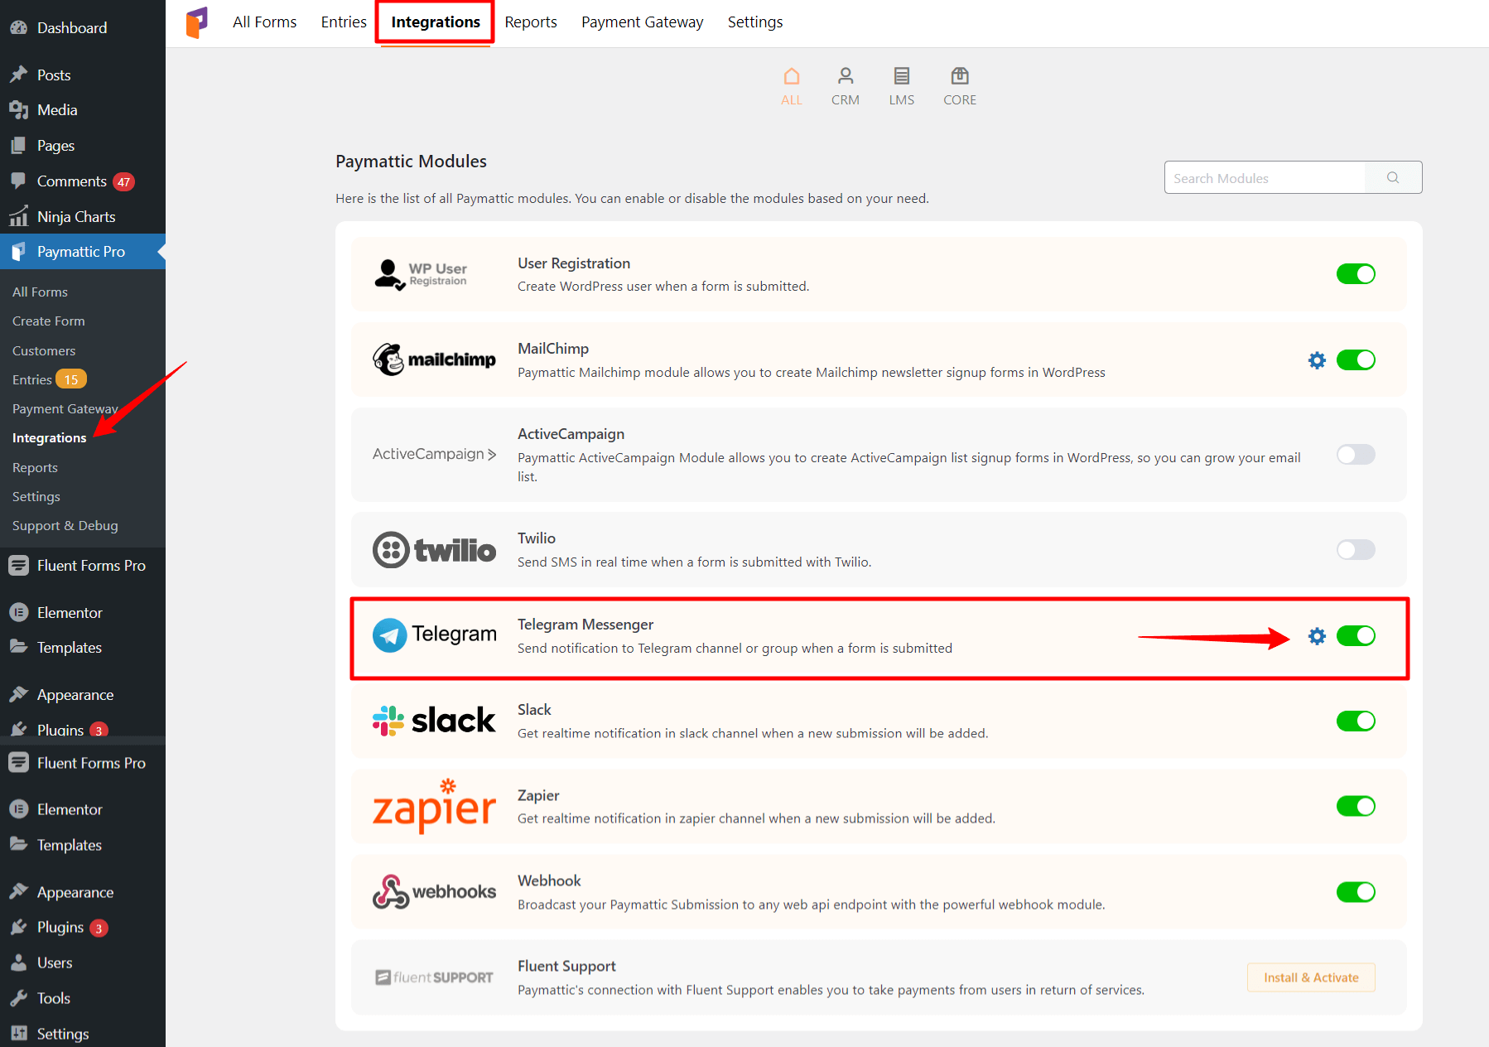Viewport: 1489px width, 1047px height.
Task: Open Create Form in Paymattic submenu
Action: pos(49,321)
